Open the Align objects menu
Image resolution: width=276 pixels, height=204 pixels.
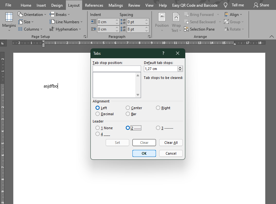[233, 15]
